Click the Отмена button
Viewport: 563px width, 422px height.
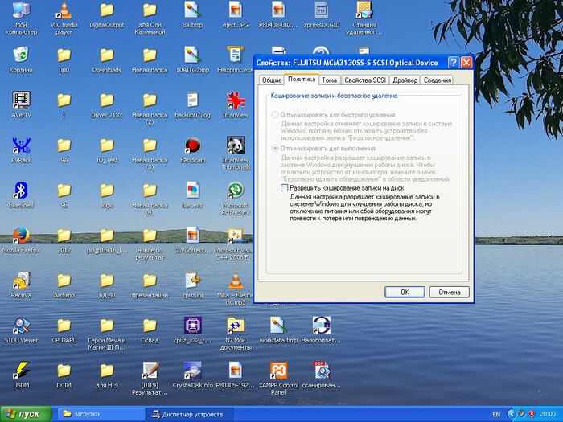tap(450, 292)
